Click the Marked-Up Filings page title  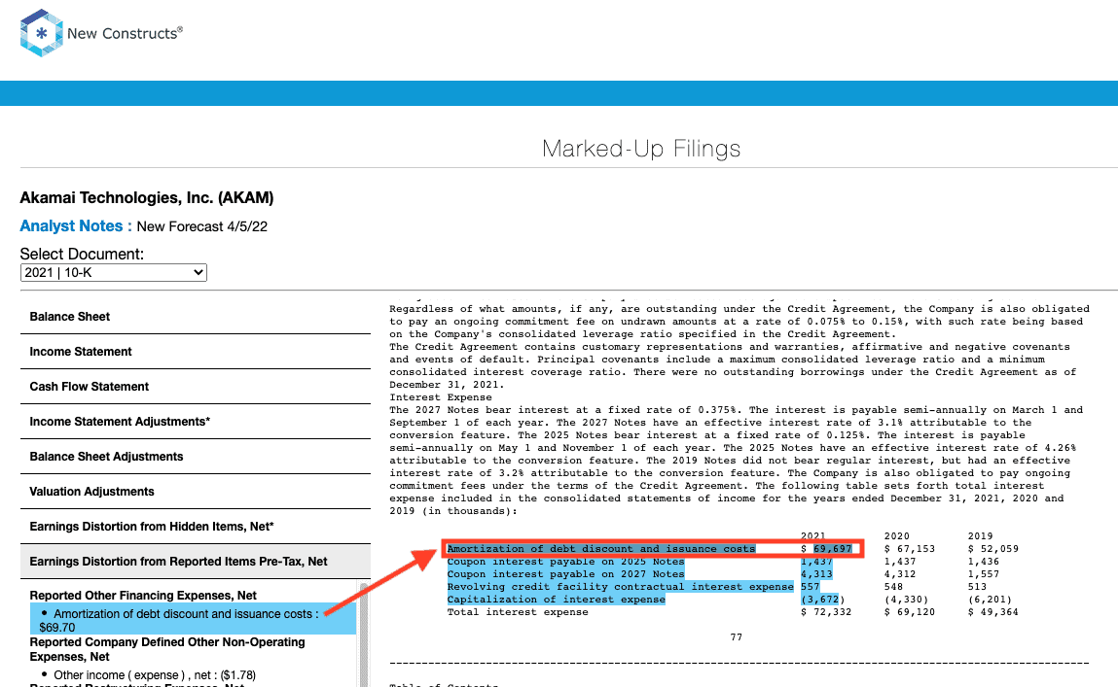tap(641, 149)
